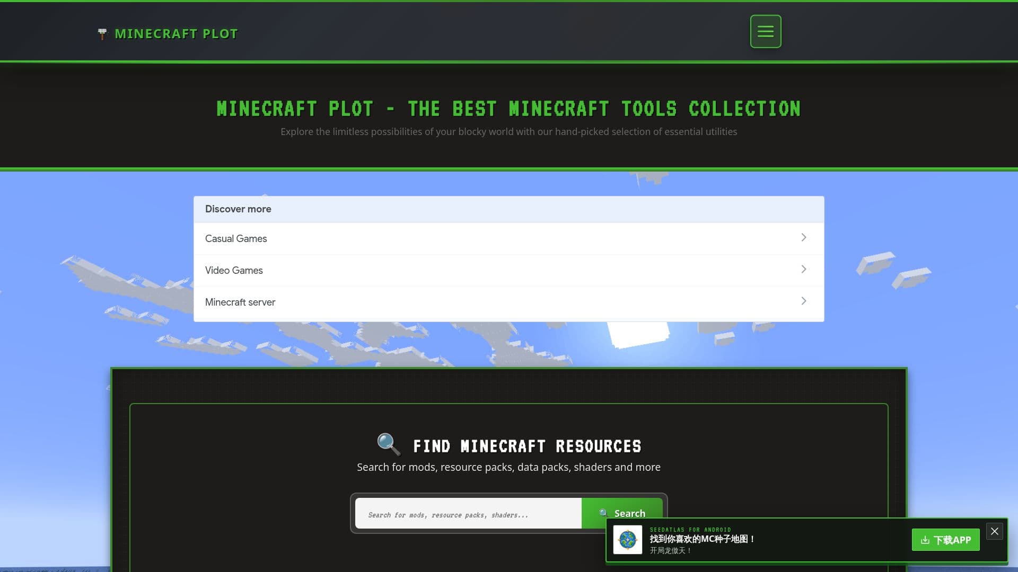1018x572 pixels.
Task: Click the main Minecraft Plot tools collection title
Action: tap(508, 109)
